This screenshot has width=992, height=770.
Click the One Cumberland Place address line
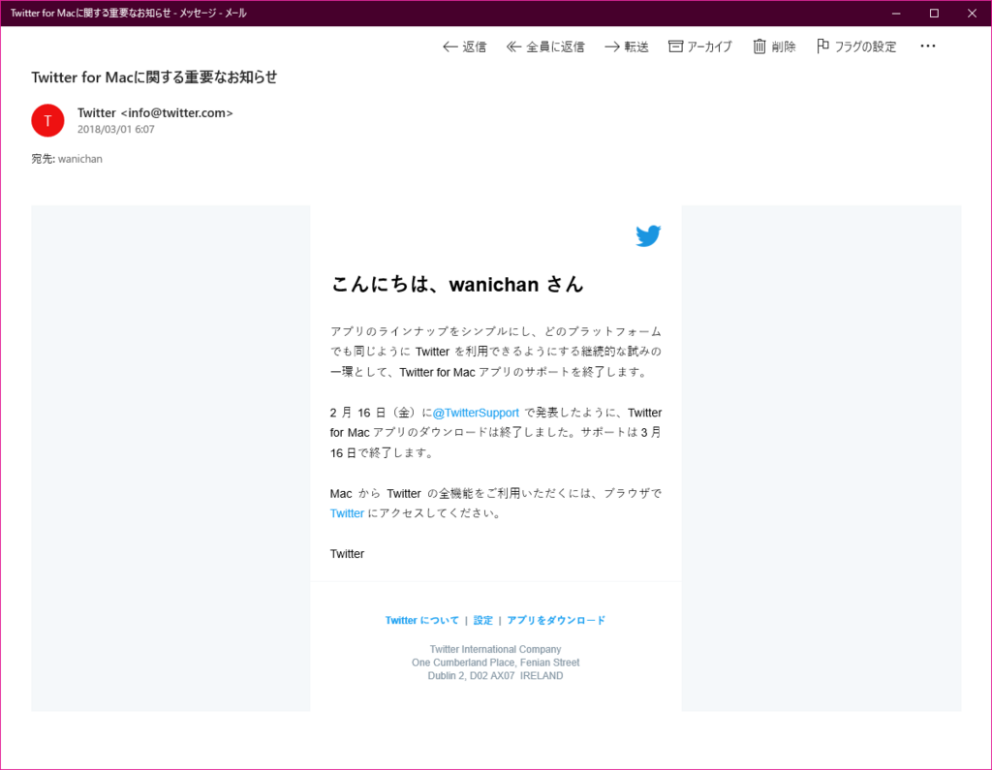point(495,662)
